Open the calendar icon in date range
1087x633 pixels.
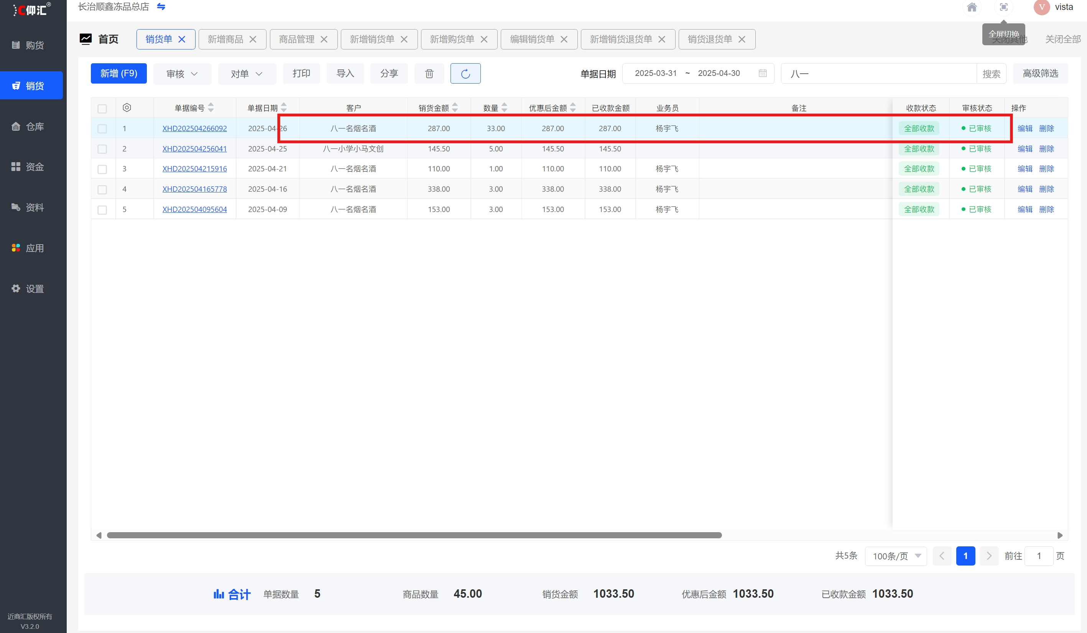(762, 73)
